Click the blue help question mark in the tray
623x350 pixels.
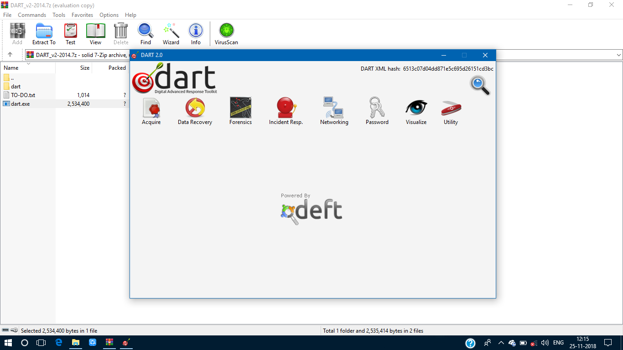click(x=470, y=343)
